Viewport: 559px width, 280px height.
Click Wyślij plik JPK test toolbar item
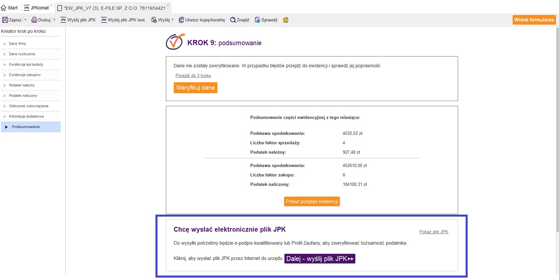[x=123, y=20]
